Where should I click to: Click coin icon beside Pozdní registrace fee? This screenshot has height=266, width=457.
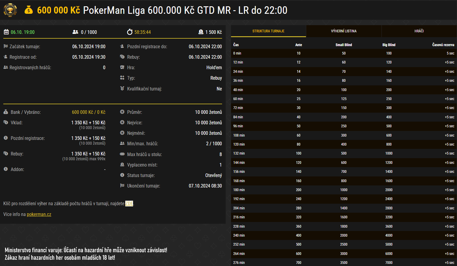(x=6, y=138)
